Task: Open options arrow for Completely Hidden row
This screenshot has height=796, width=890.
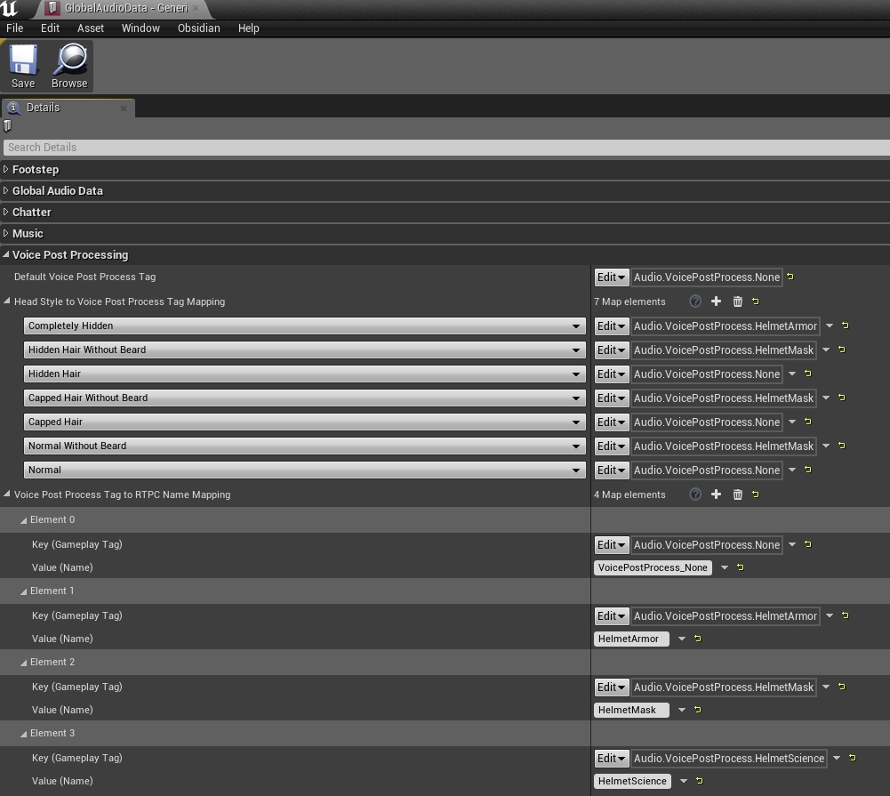Action: [x=830, y=326]
